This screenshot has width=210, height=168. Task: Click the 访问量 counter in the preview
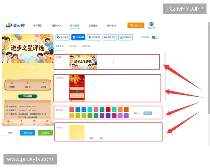click(x=43, y=85)
